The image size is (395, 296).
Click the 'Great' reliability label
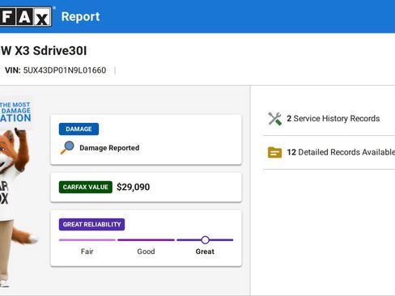(205, 252)
